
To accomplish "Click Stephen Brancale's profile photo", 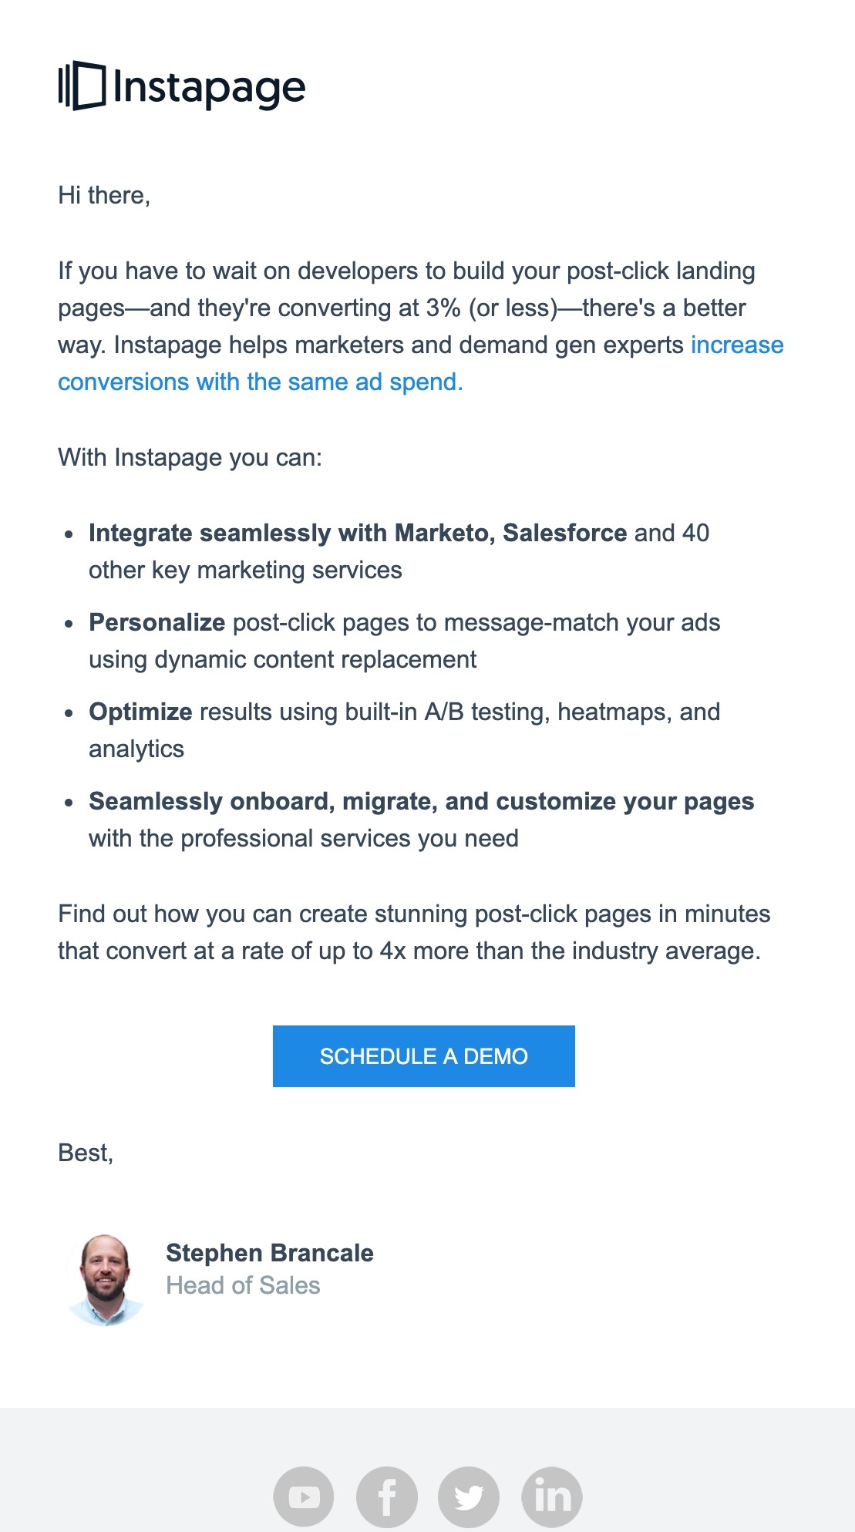I will (x=106, y=1279).
